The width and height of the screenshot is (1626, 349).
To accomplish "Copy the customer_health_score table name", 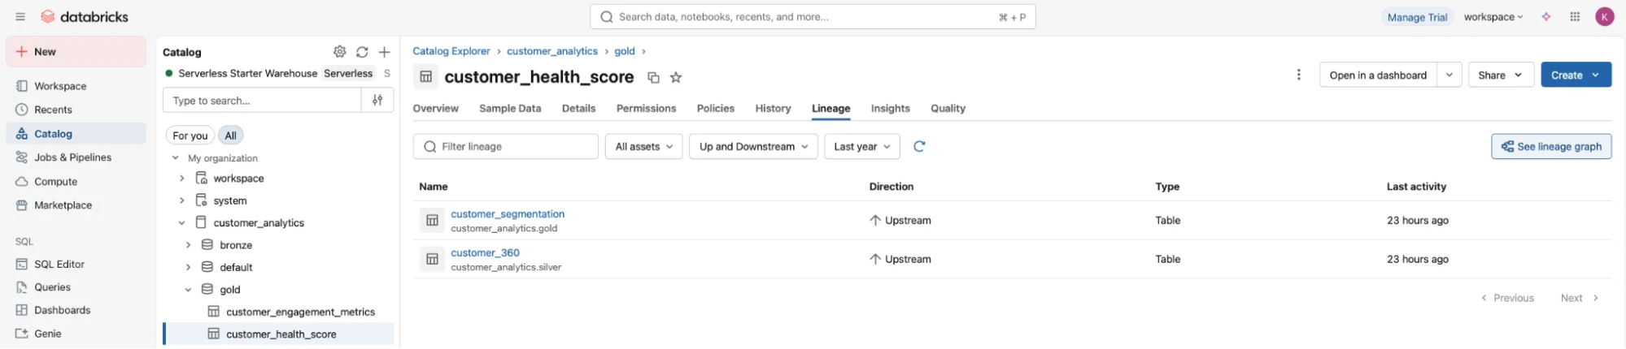I will tap(653, 78).
